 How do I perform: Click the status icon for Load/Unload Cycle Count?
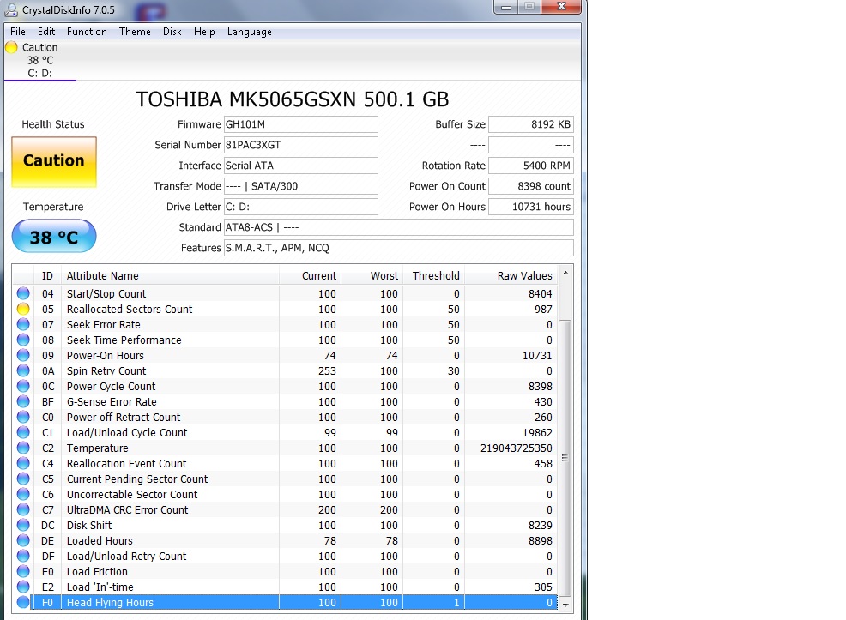coord(23,432)
